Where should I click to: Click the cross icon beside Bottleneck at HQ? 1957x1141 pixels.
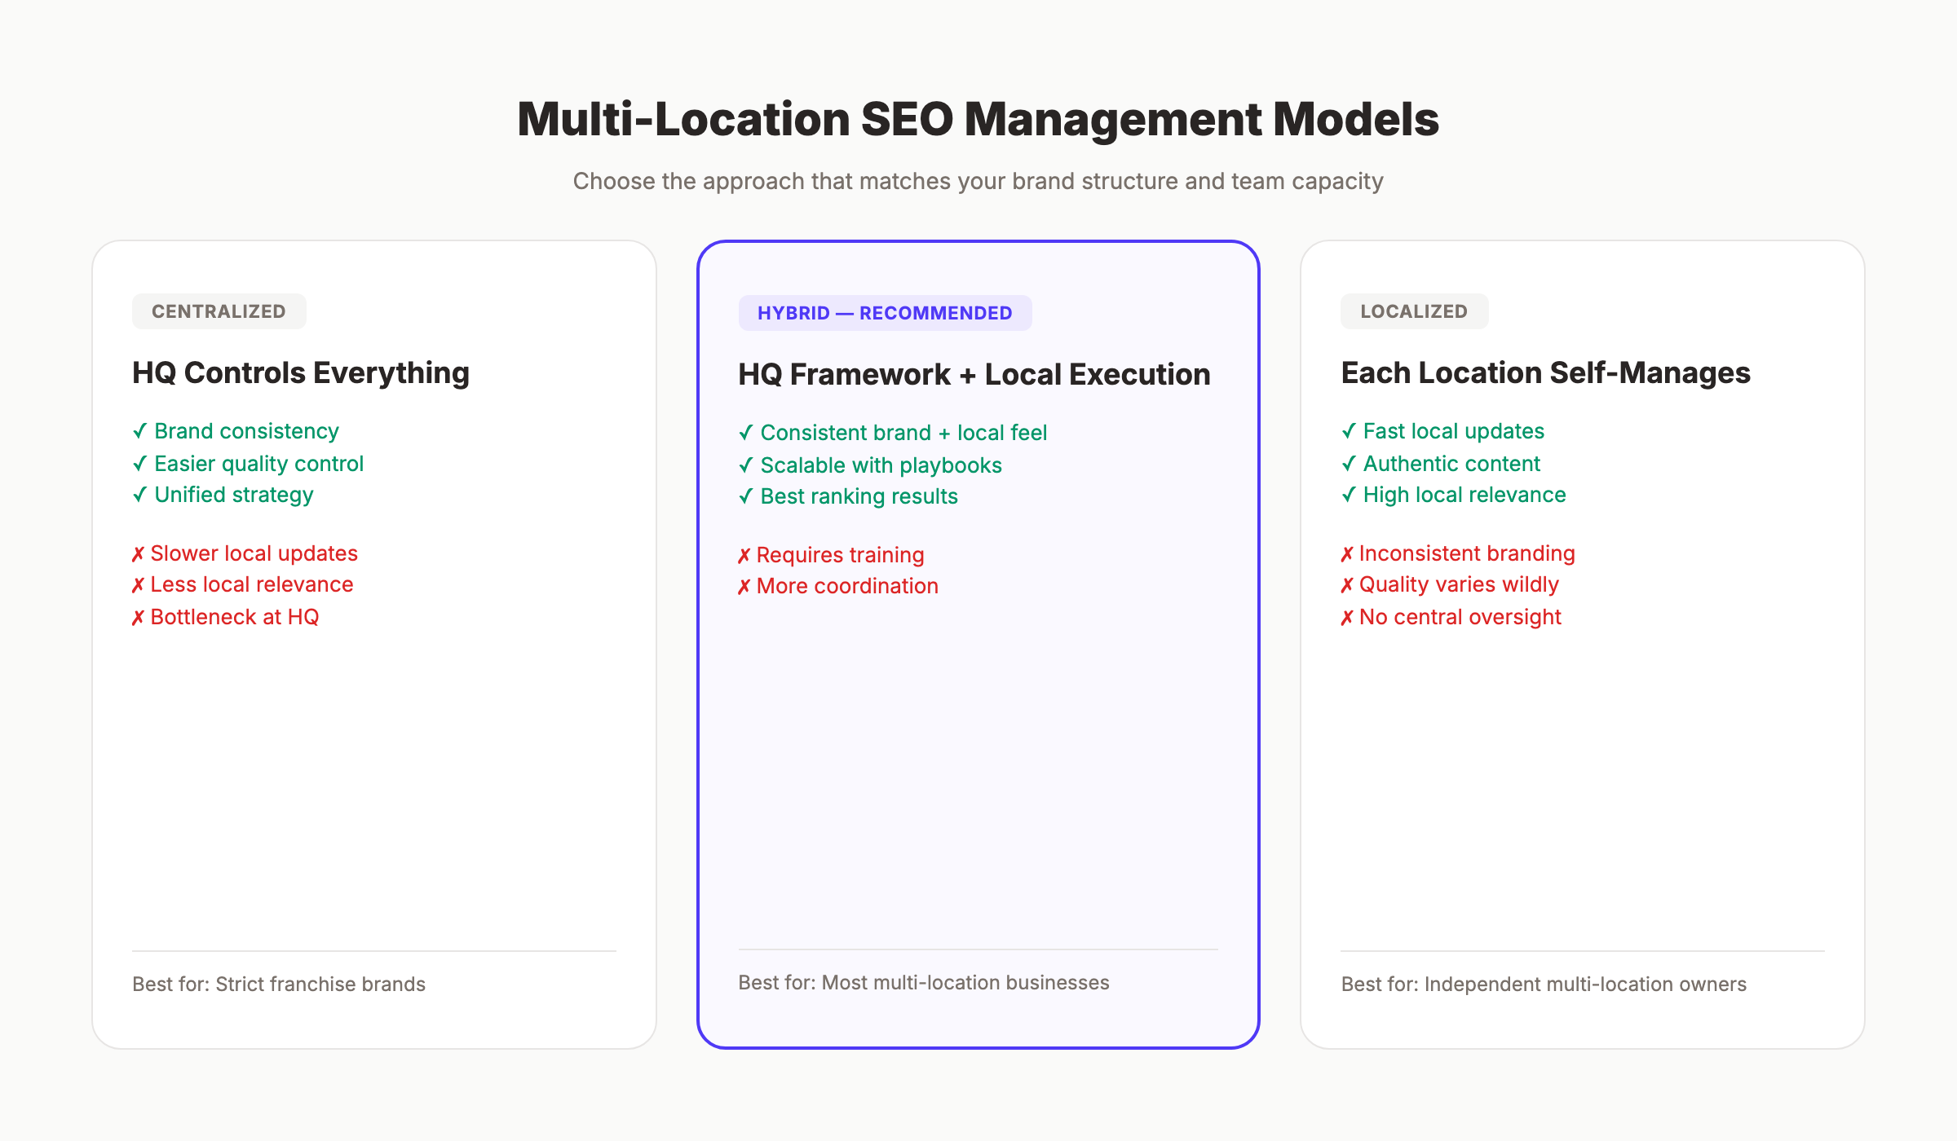(138, 617)
